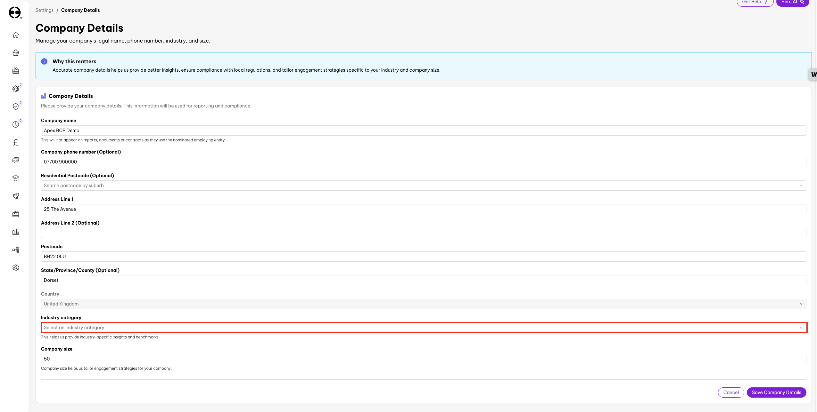Open the chat bubbles sidebar icon
The image size is (817, 412).
[x=16, y=160]
